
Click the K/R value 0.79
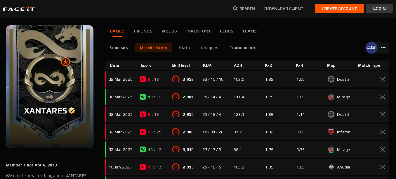(x=301, y=149)
